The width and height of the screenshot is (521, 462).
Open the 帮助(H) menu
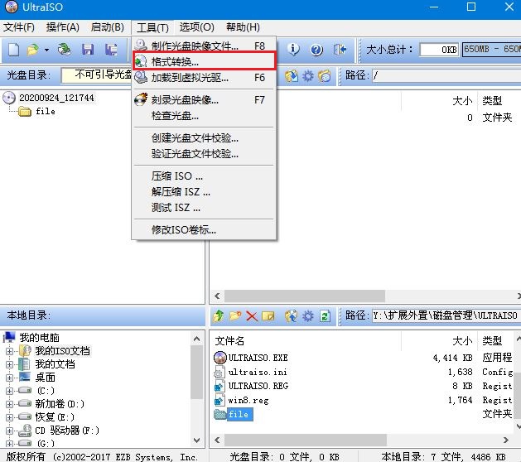(x=243, y=27)
